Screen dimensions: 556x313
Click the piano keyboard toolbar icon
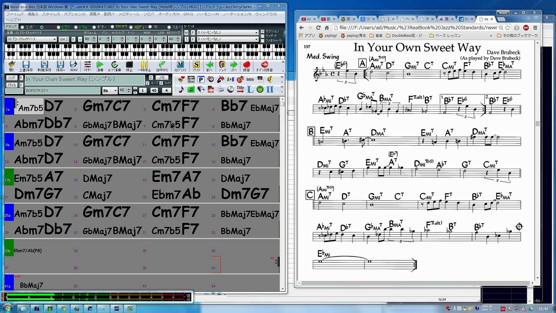tap(260, 80)
